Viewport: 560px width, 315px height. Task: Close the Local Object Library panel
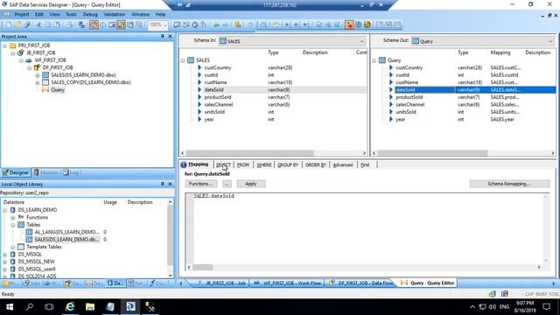coord(170,184)
